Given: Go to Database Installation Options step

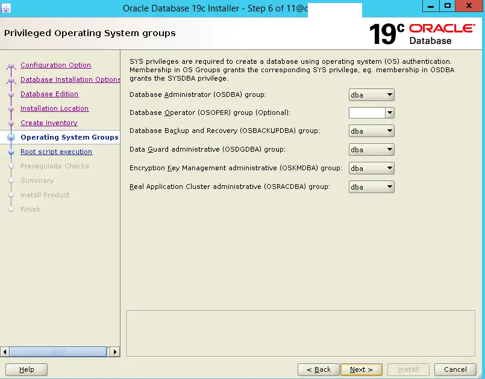Looking at the screenshot, I should click(70, 79).
